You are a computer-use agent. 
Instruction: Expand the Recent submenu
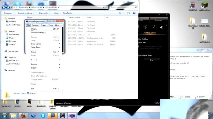click(x=44, y=60)
